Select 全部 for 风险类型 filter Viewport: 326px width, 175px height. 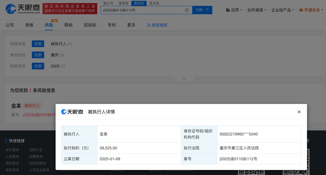click(x=38, y=44)
